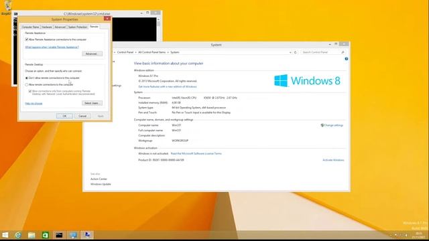Open Action Center under See also

click(99, 179)
